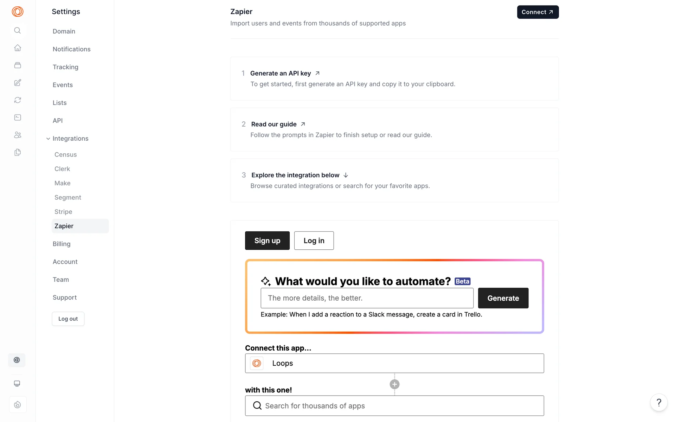This screenshot has height=422, width=675.
Task: Collapse the Integrations section chevron
Action: pyautogui.click(x=48, y=139)
